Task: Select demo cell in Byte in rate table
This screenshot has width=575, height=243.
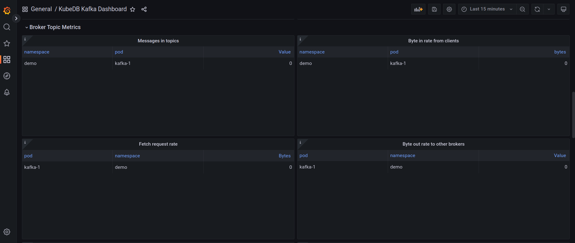Action: [343, 63]
